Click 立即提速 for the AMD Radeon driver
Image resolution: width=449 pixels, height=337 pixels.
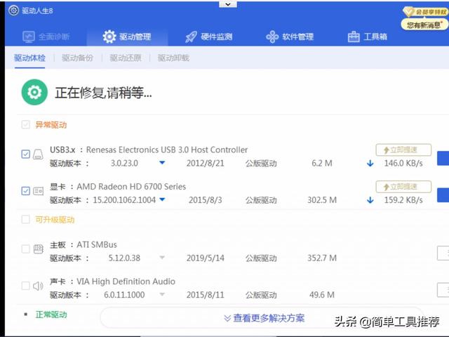(x=403, y=187)
